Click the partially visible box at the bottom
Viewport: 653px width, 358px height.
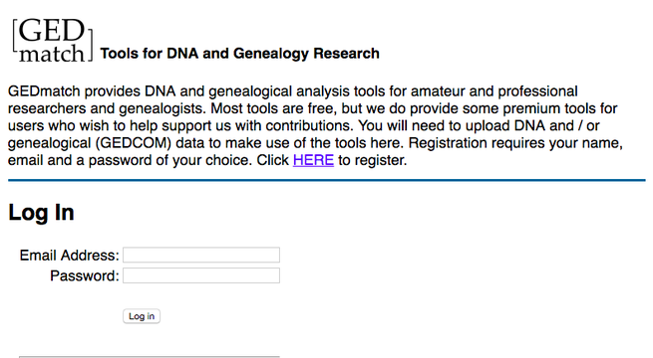click(x=150, y=357)
